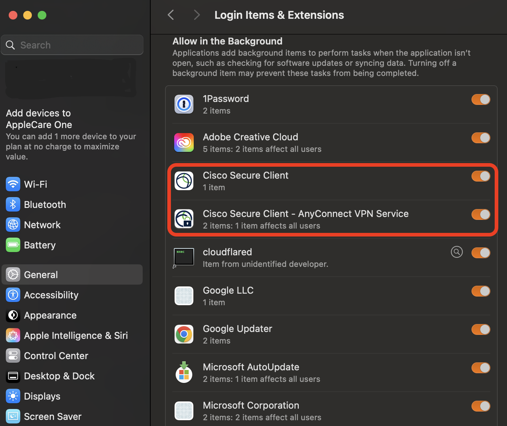Click the Control Center icon
This screenshot has height=426, width=507.
pos(13,355)
